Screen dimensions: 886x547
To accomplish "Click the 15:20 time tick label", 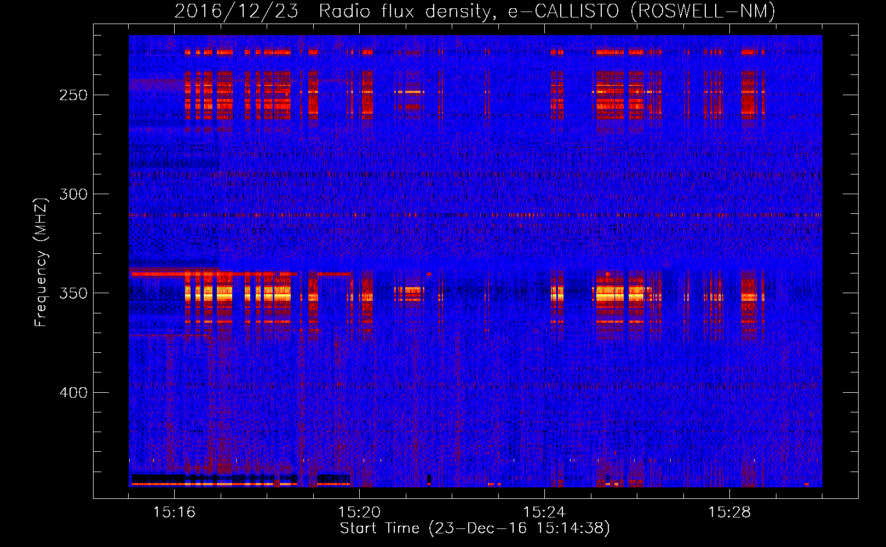I will coord(359,513).
